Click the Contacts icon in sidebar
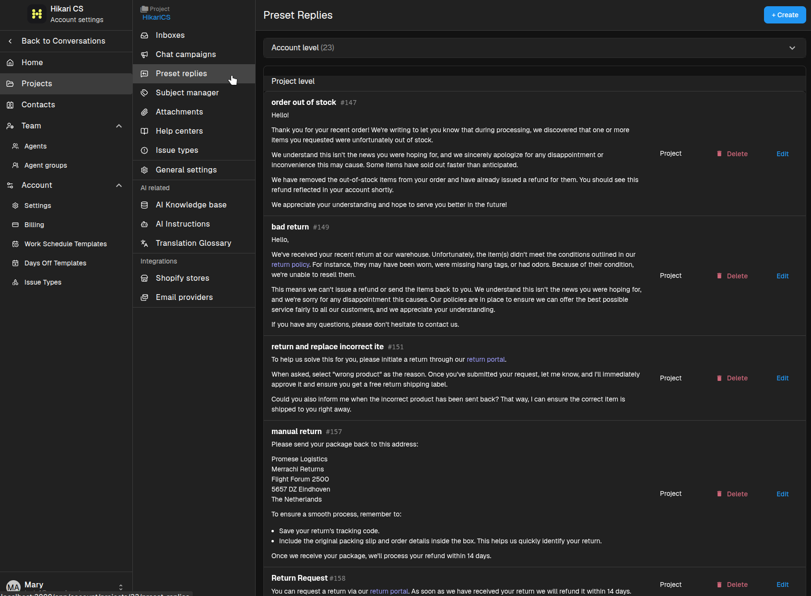This screenshot has width=811, height=596. click(10, 105)
